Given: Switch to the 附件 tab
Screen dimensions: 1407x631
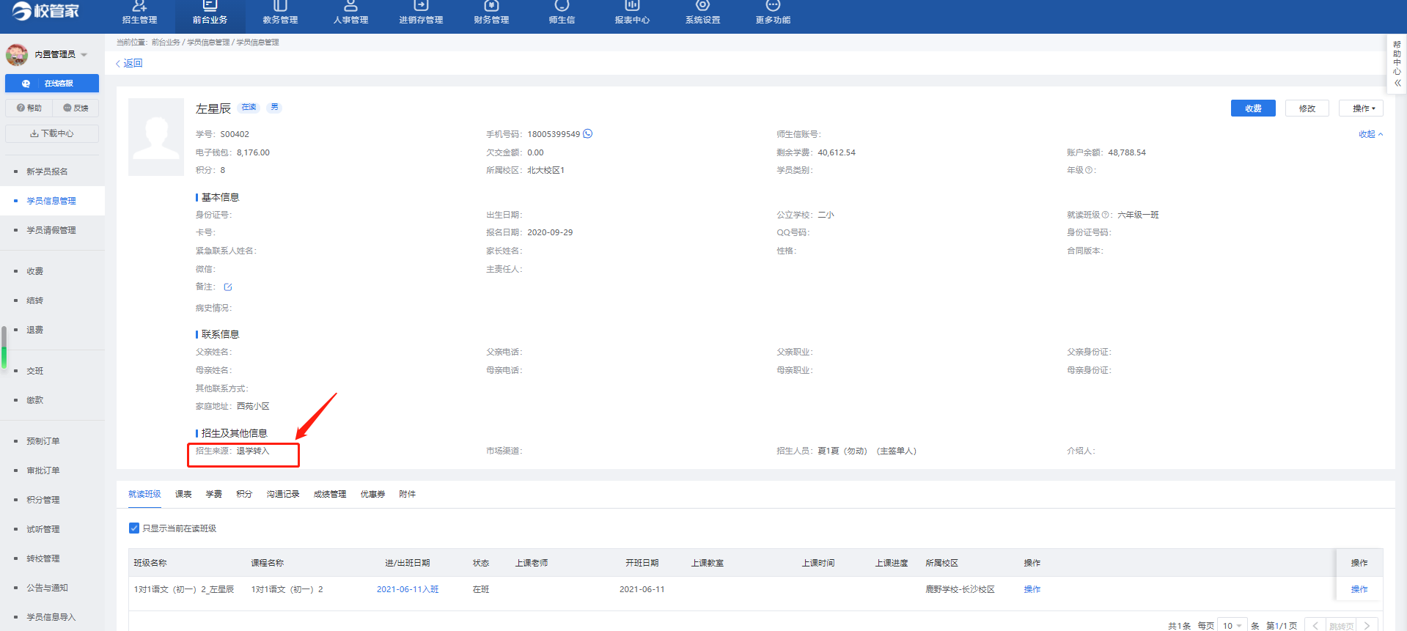Looking at the screenshot, I should pos(408,494).
